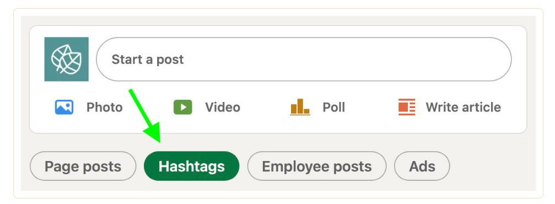Click the Video text label
The height and width of the screenshot is (204, 555).
point(223,108)
